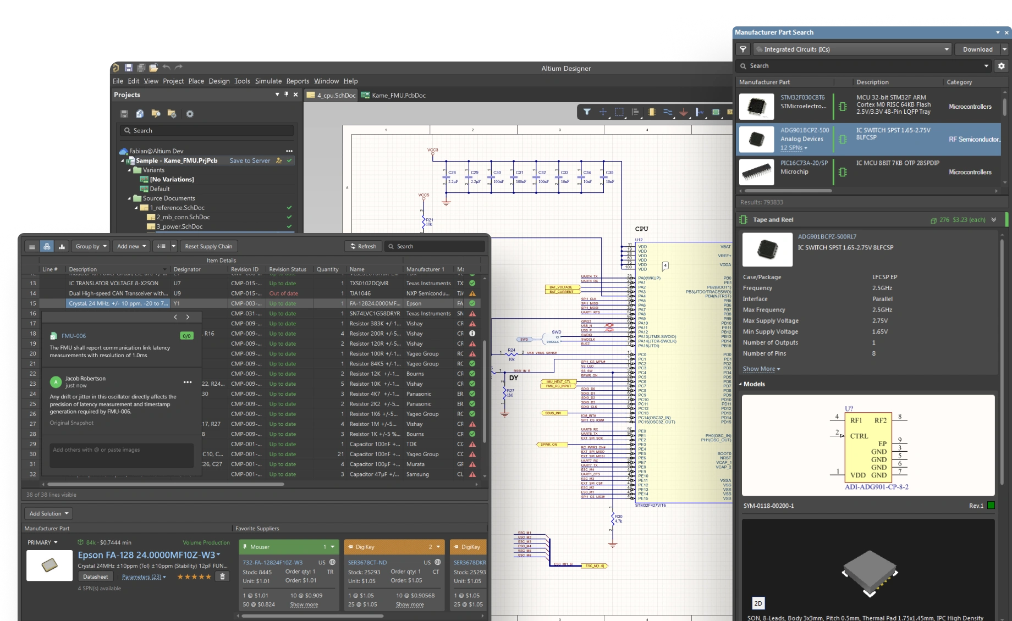Viewport: 1012px width, 621px height.
Task: Pin the Projects panel
Action: (286, 95)
